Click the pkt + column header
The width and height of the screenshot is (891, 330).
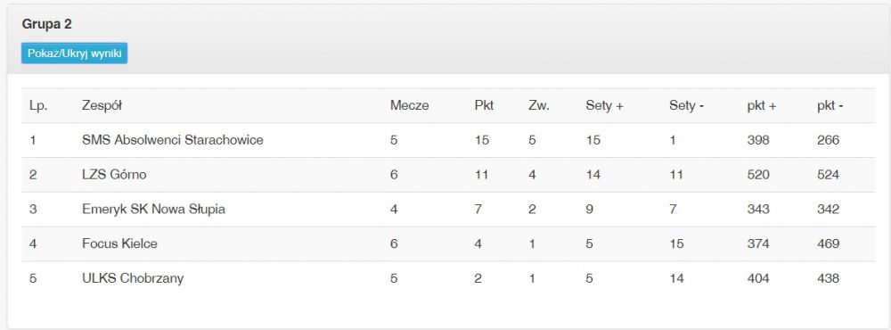tap(762, 105)
